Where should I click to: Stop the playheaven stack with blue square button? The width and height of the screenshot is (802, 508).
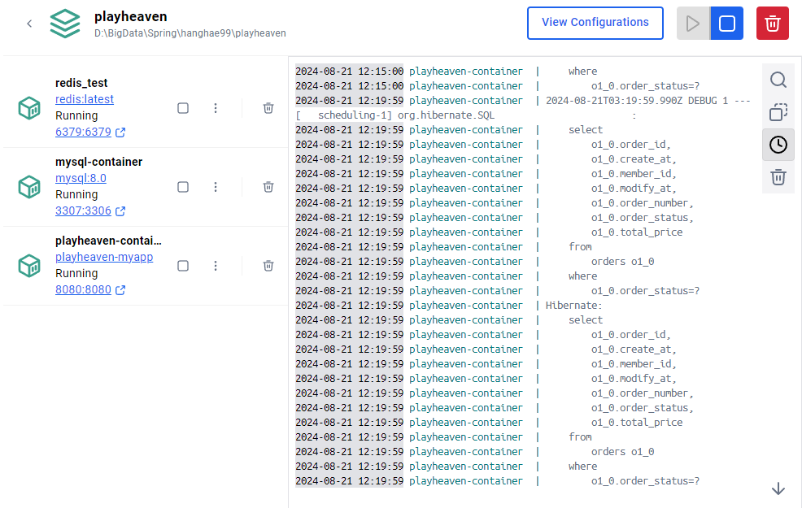pyautogui.click(x=727, y=24)
